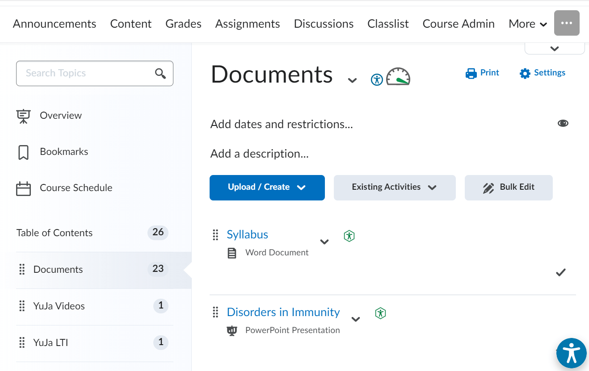The image size is (589, 371).
Task: Open the blue accessibility widget button
Action: pos(572,353)
